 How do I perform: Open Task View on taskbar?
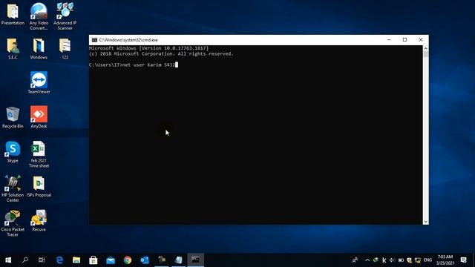42,260
